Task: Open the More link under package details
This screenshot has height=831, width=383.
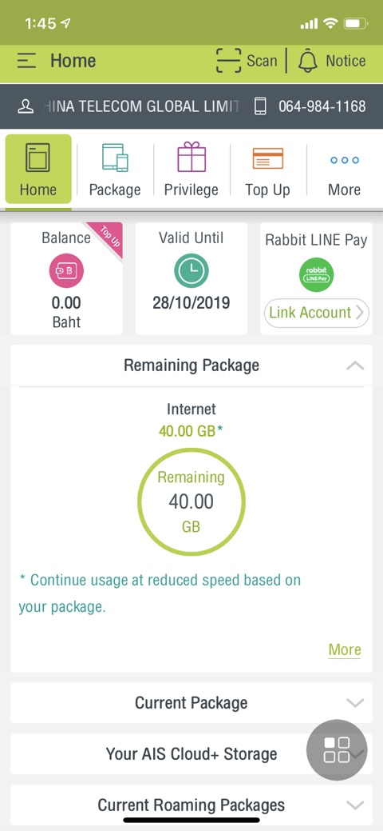Action: [x=345, y=649]
